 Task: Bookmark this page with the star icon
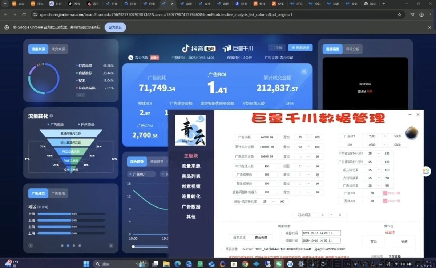tap(399, 14)
